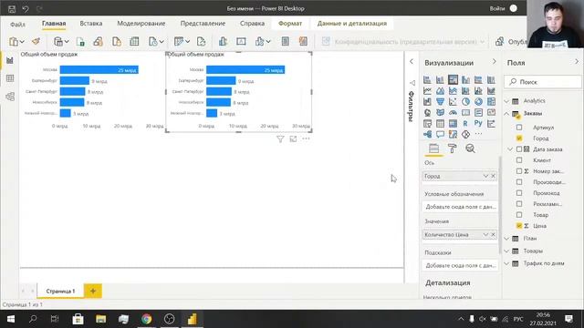
Task: Open Focus mode for selected chart
Action: coord(293,139)
